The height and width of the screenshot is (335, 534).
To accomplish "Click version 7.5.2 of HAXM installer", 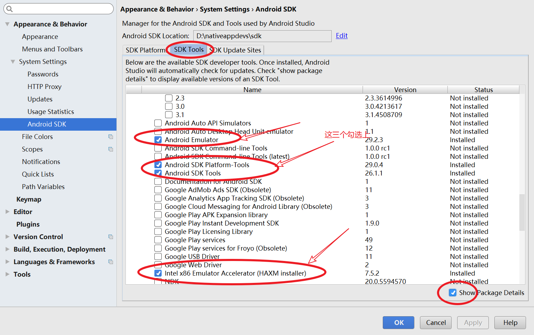I will point(372,273).
